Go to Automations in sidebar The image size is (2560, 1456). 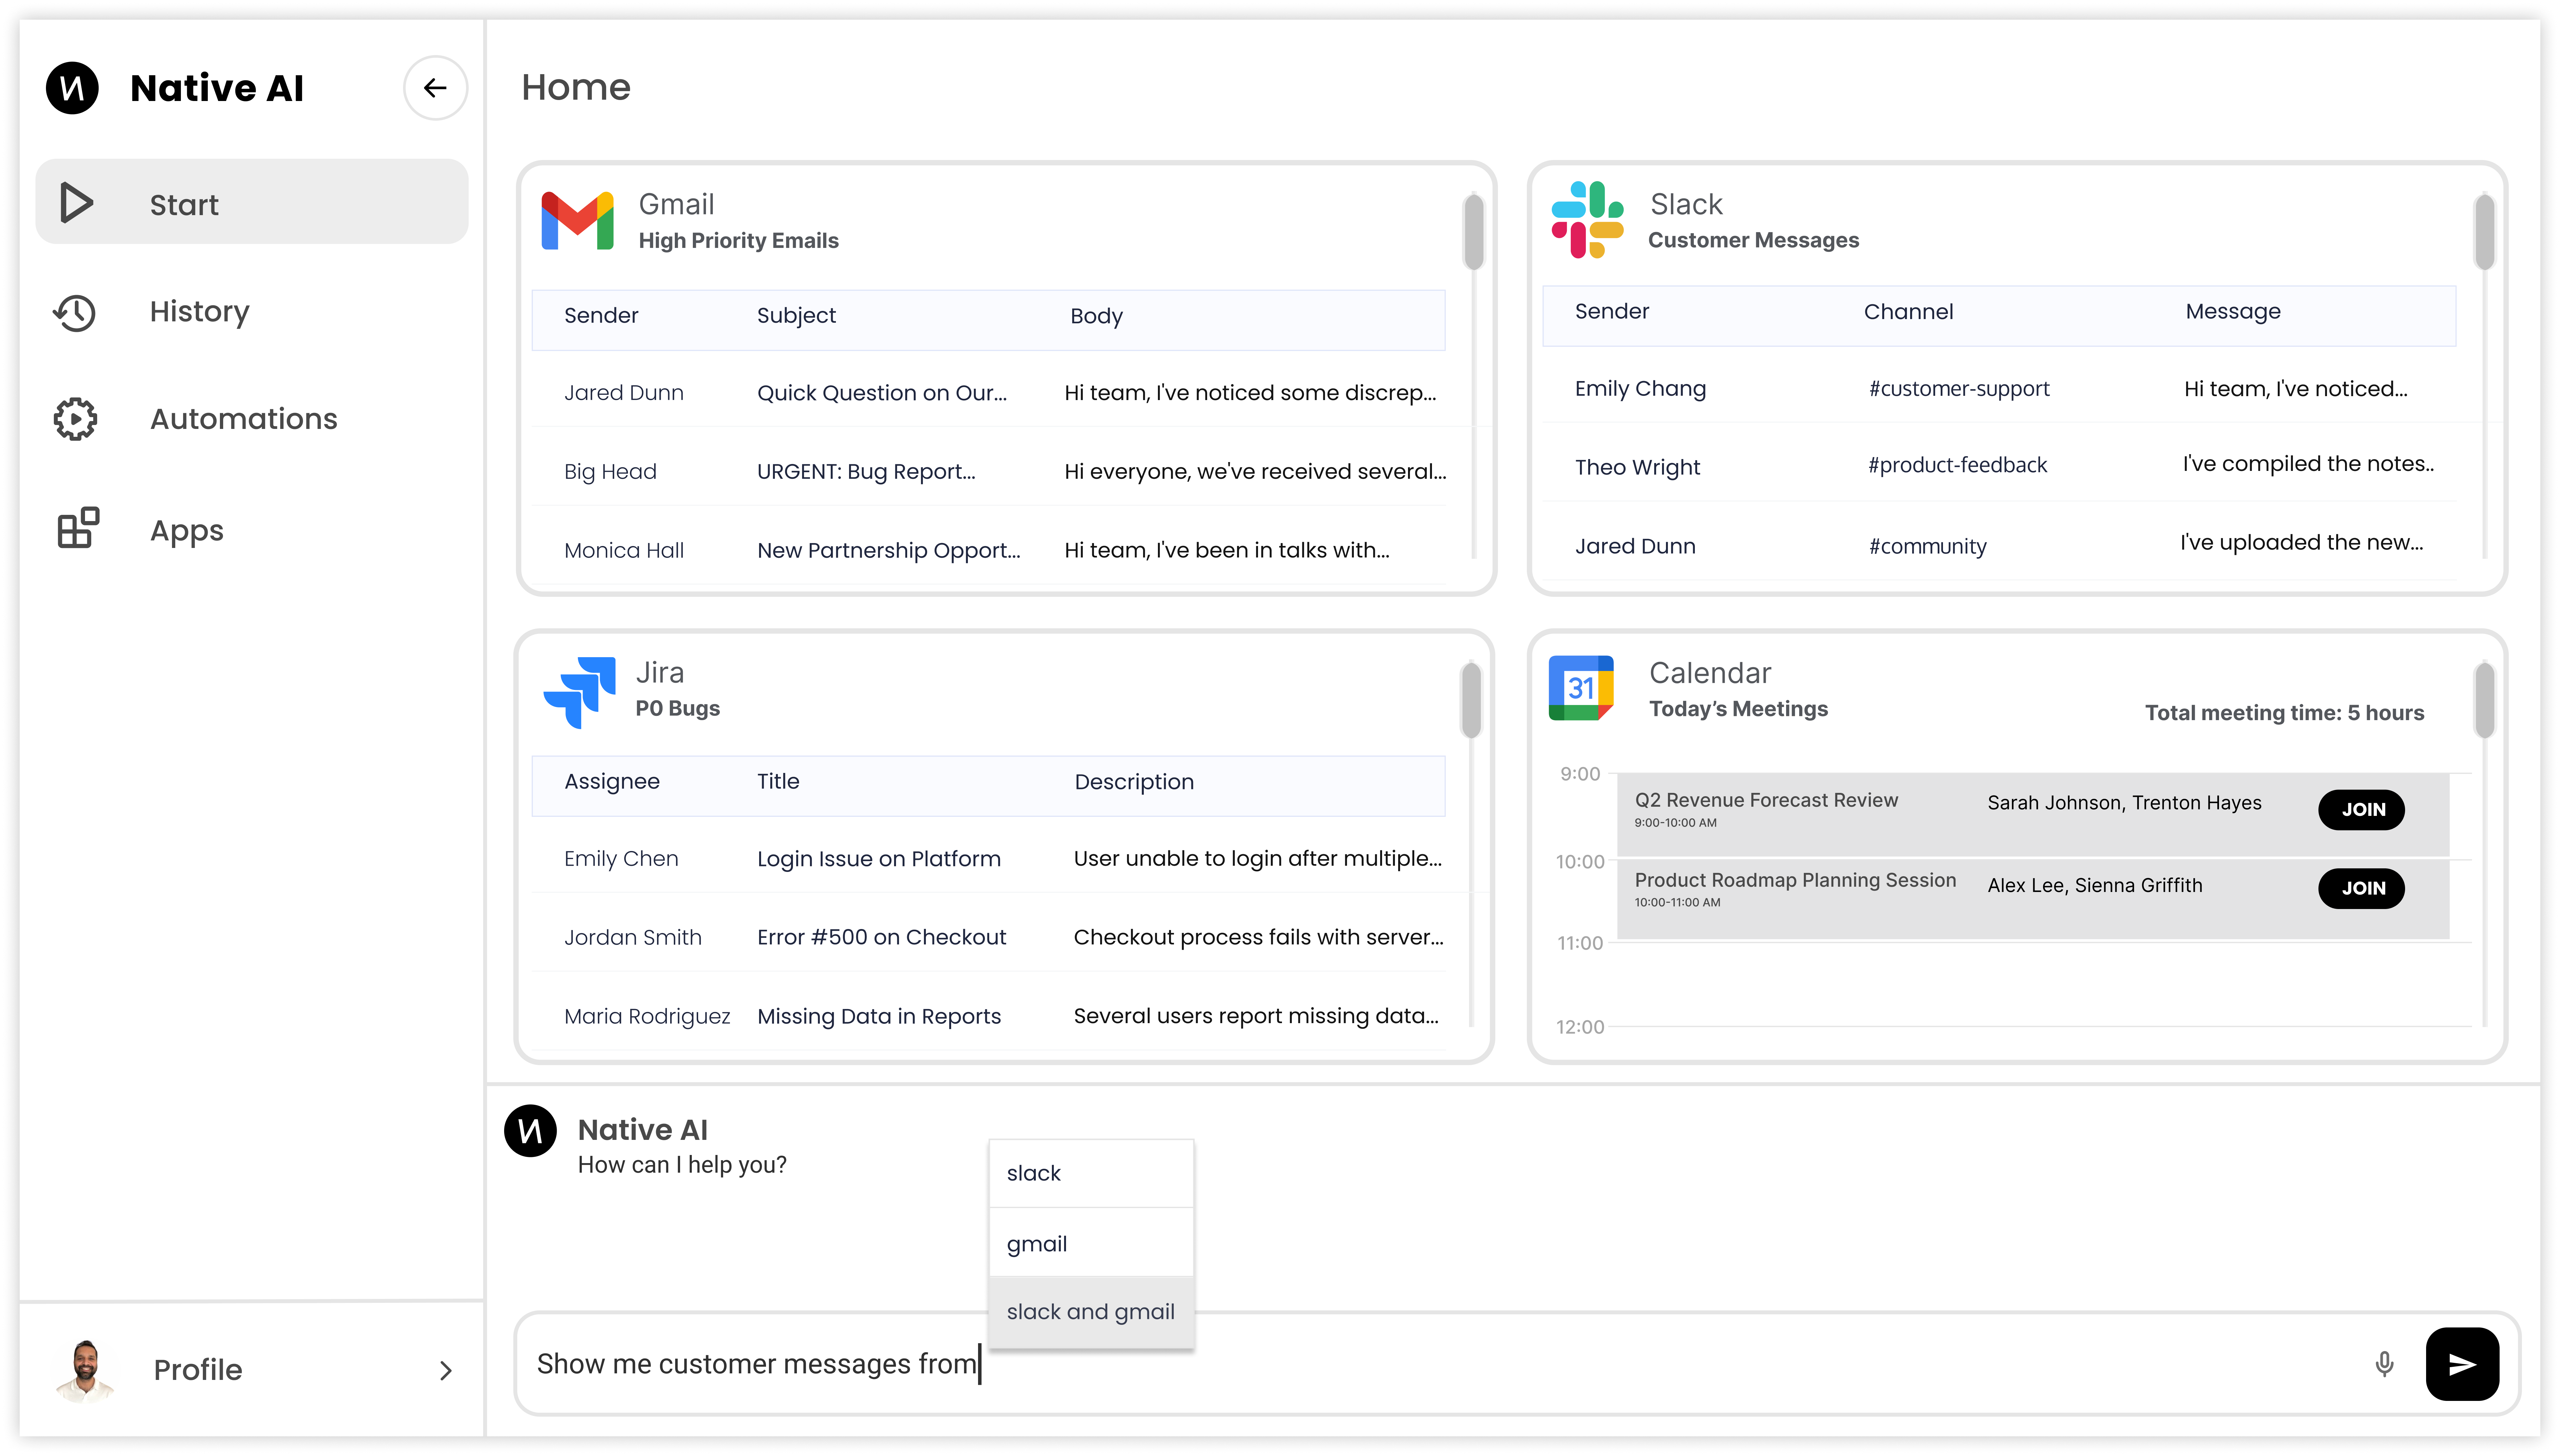click(243, 419)
